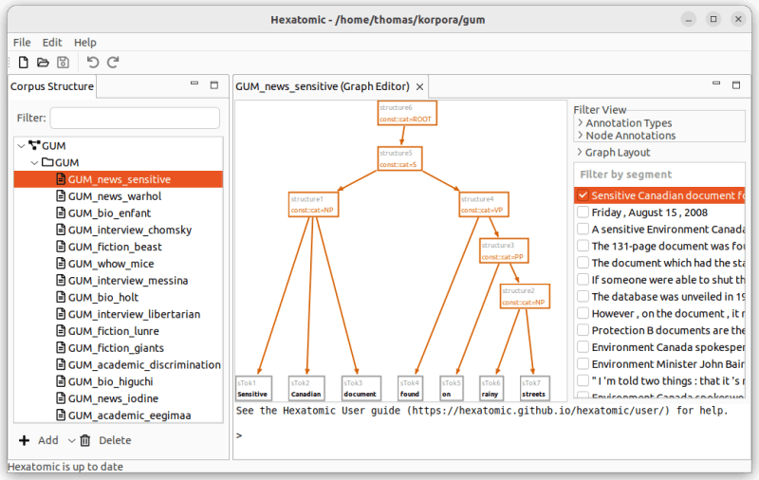The image size is (759, 480).
Task: Open the Edit menu
Action: click(52, 43)
